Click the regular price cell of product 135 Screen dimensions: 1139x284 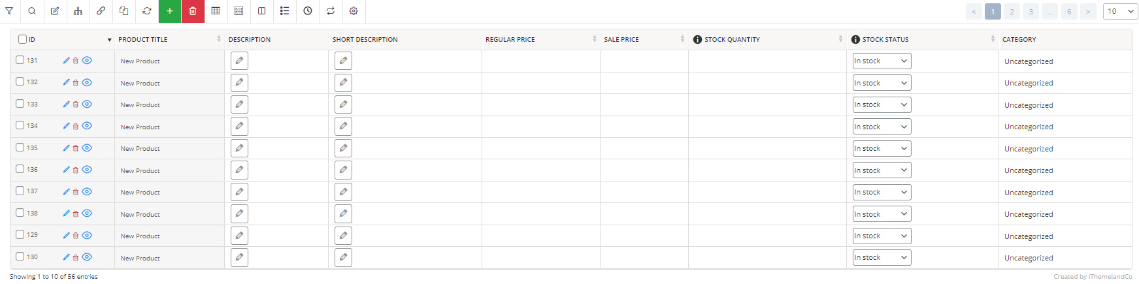click(x=540, y=148)
